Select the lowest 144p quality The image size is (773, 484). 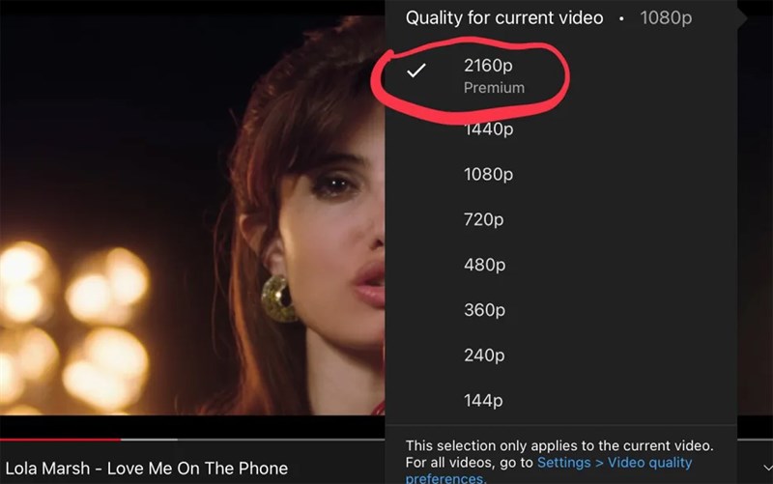click(482, 401)
